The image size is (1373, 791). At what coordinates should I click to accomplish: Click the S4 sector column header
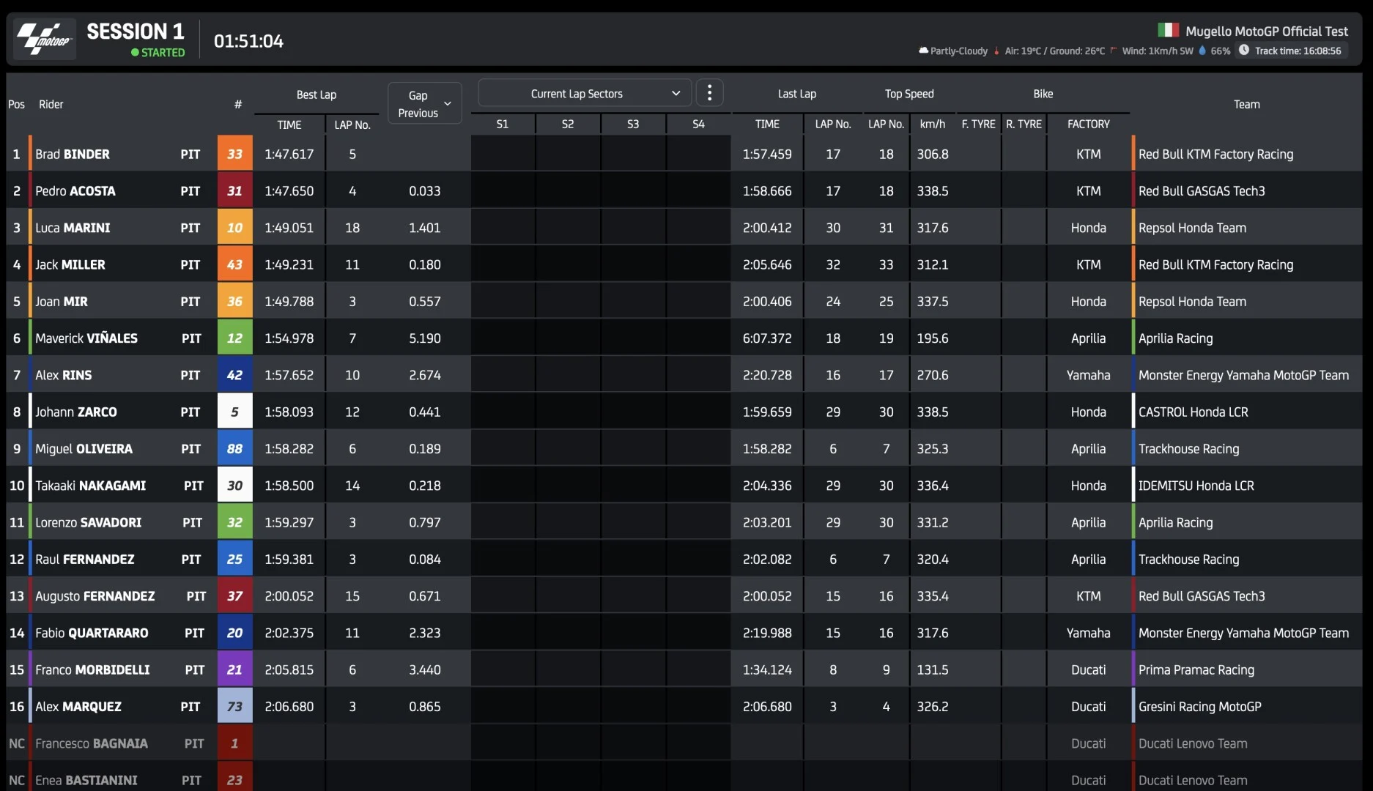pyautogui.click(x=698, y=124)
